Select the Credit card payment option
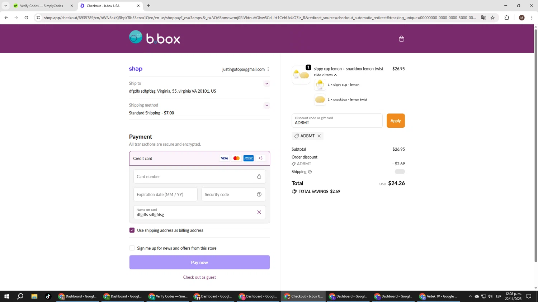 199,158
